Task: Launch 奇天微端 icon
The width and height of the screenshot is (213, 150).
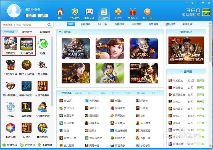Action: [42, 65]
